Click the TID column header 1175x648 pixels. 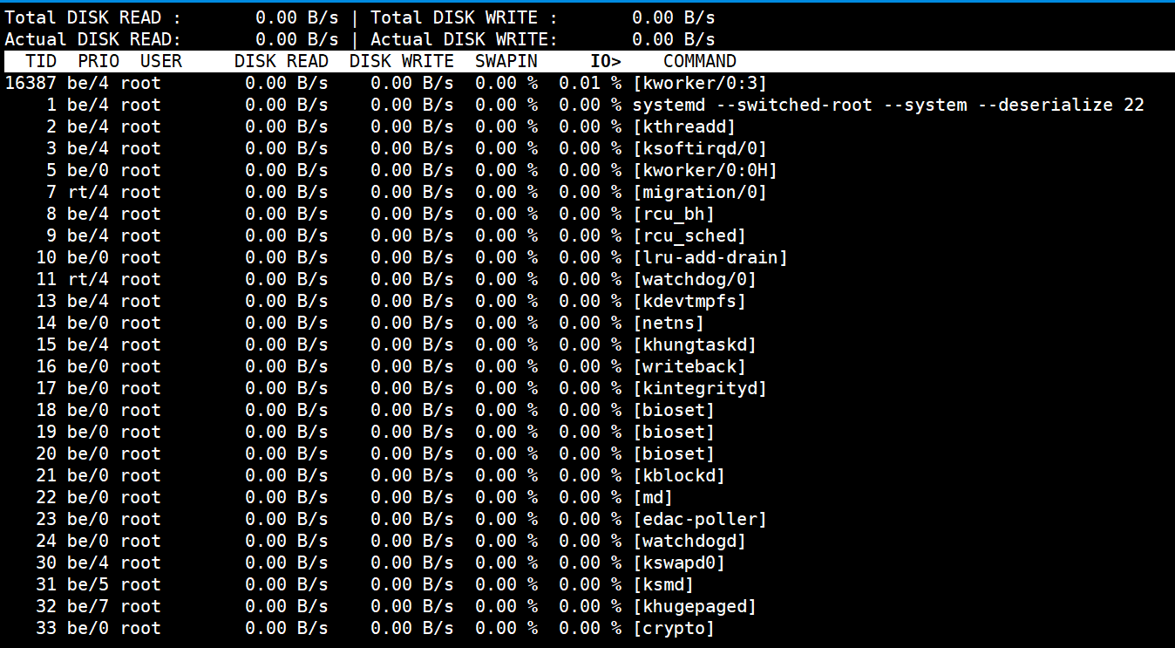pyautogui.click(x=41, y=61)
